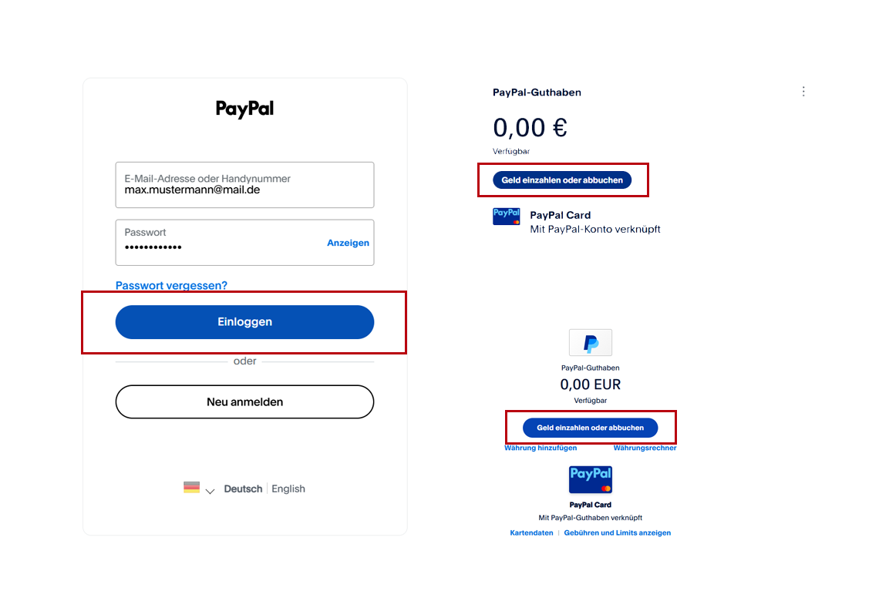Expand the language selector chevron next to the flag
This screenshot has width=879, height=608.
coord(208,490)
